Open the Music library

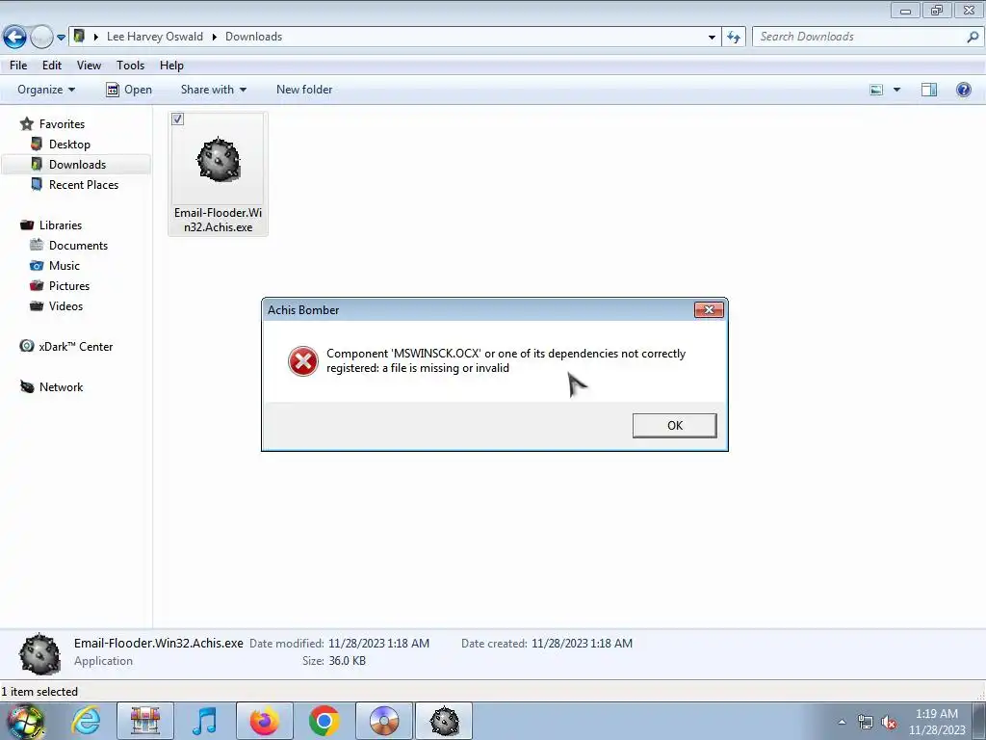pos(65,266)
